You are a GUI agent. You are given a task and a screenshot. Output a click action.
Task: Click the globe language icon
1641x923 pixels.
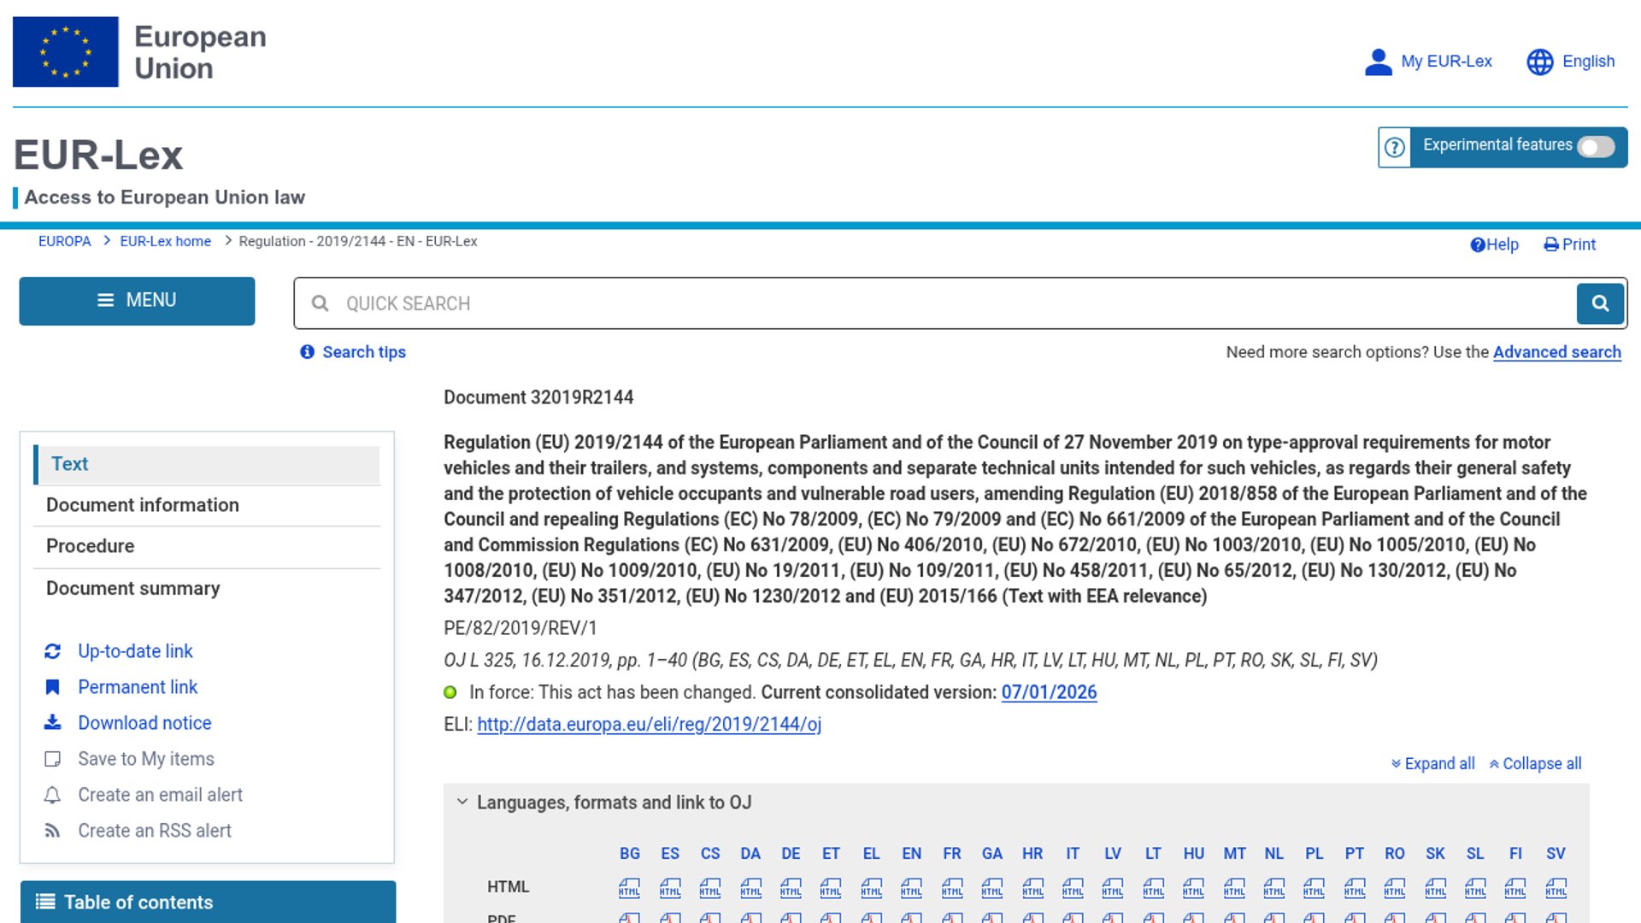(1540, 62)
